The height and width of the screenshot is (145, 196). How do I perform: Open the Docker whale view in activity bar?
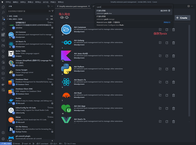click(x=3, y=84)
